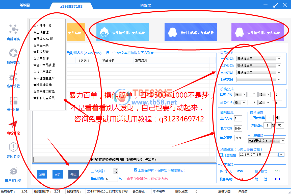
Task: Open the OB-系统 grid icon
Action: coord(14,101)
